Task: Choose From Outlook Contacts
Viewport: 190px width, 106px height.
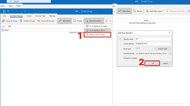Action: pyautogui.click(x=97, y=26)
